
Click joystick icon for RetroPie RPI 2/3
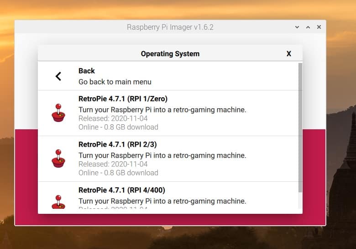(x=58, y=159)
